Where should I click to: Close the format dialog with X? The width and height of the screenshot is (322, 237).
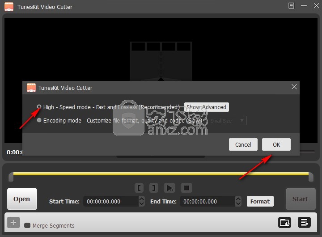click(x=294, y=87)
